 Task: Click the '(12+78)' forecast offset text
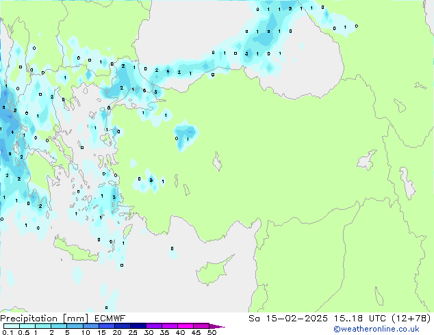click(411, 319)
